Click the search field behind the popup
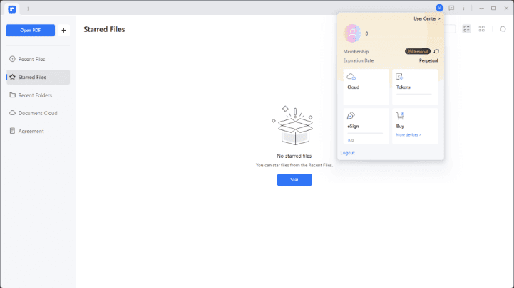The width and height of the screenshot is (514, 288). tap(450, 29)
